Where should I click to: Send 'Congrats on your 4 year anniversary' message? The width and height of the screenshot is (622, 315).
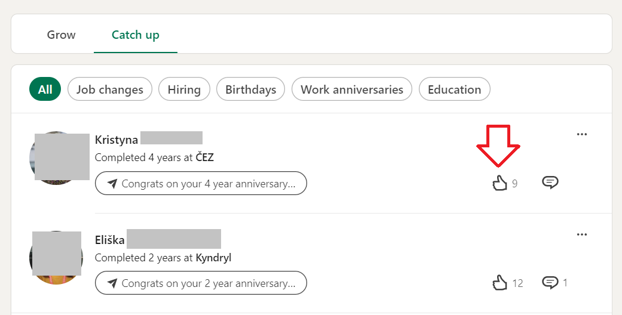201,184
